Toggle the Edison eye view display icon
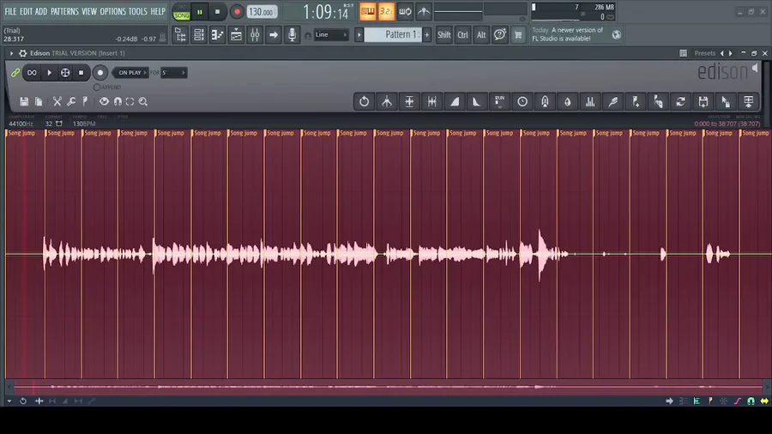The height and width of the screenshot is (434, 772). pos(104,101)
